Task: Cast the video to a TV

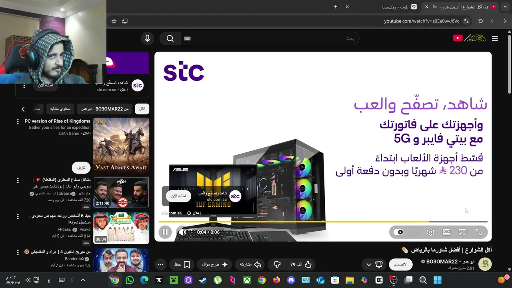Action: (462, 232)
